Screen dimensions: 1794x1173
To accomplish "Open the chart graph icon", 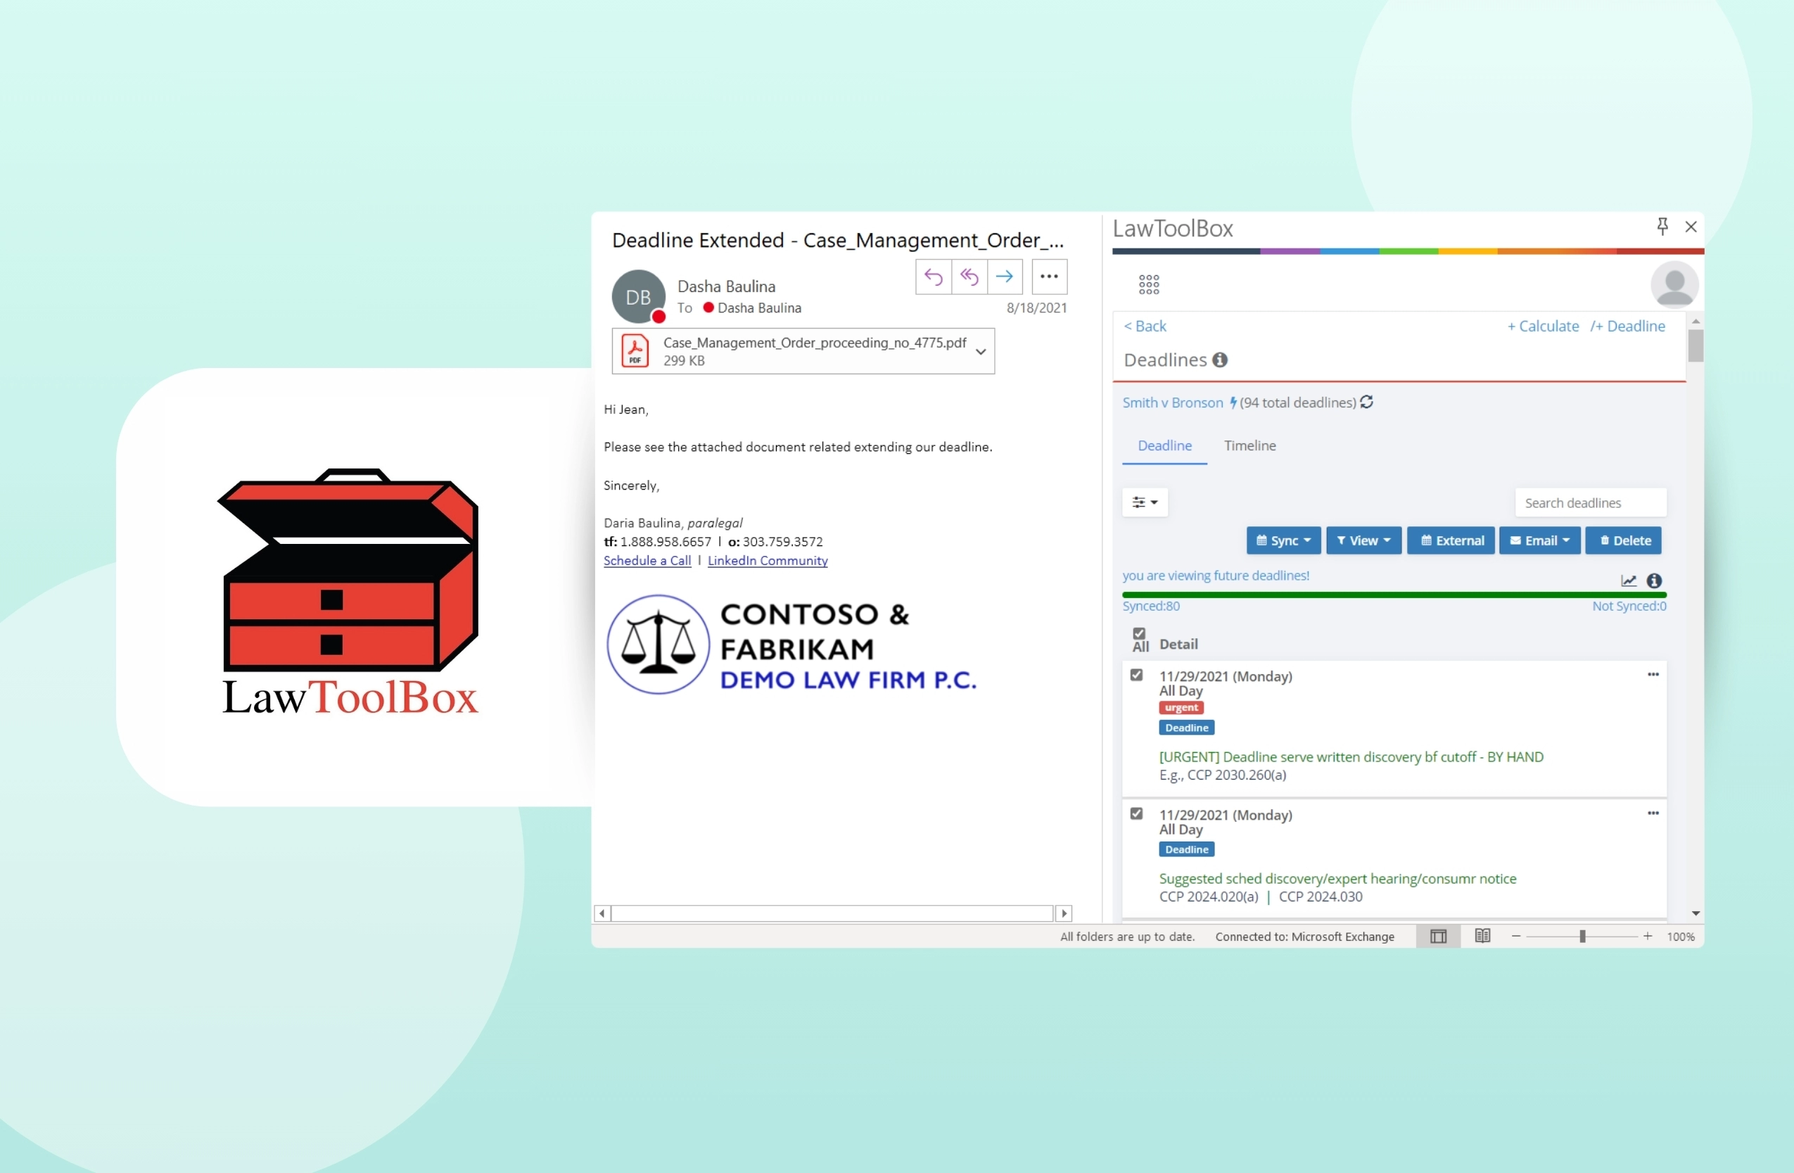I will tap(1628, 581).
